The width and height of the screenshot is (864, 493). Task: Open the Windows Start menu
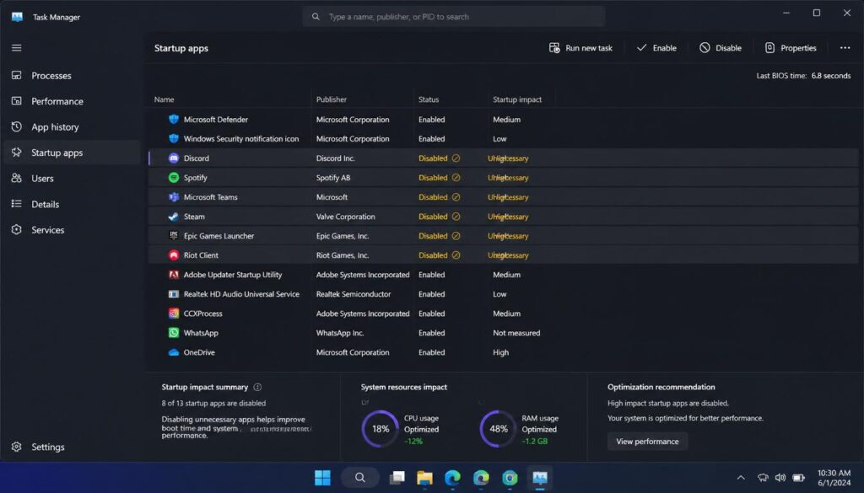322,478
